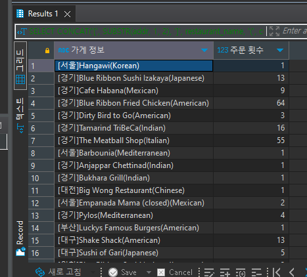Select cell [서울]Hangawi(Korean)

pos(133,66)
